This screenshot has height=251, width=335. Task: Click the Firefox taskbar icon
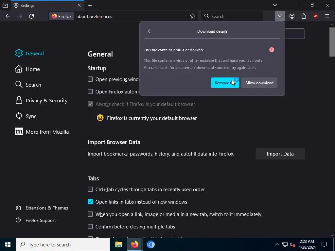tap(134, 244)
